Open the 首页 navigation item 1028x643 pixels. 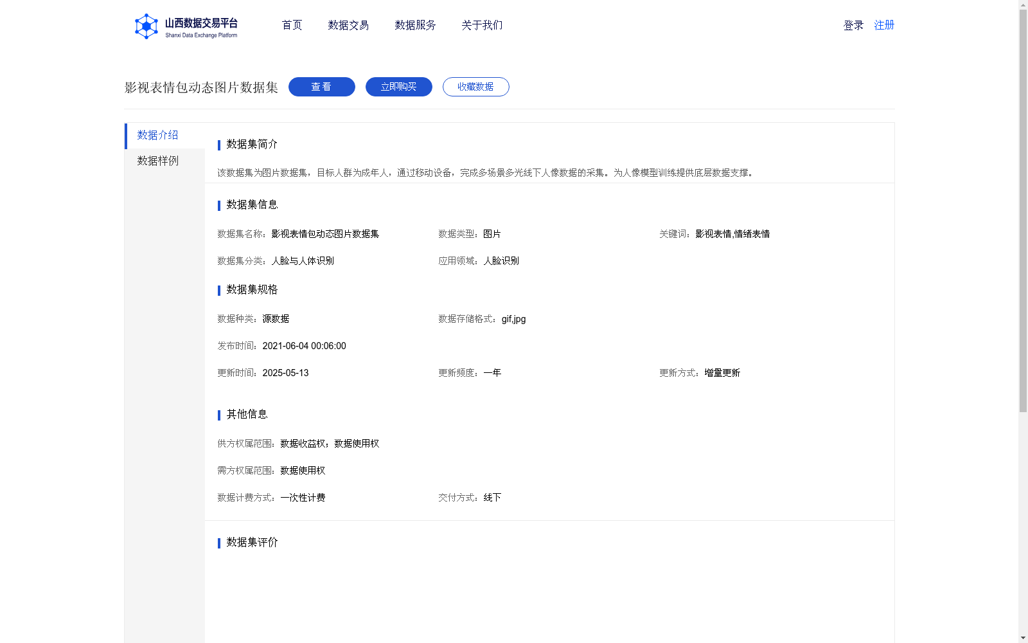point(292,25)
